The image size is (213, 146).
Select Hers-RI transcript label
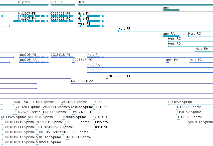pyautogui.click(x=83, y=19)
